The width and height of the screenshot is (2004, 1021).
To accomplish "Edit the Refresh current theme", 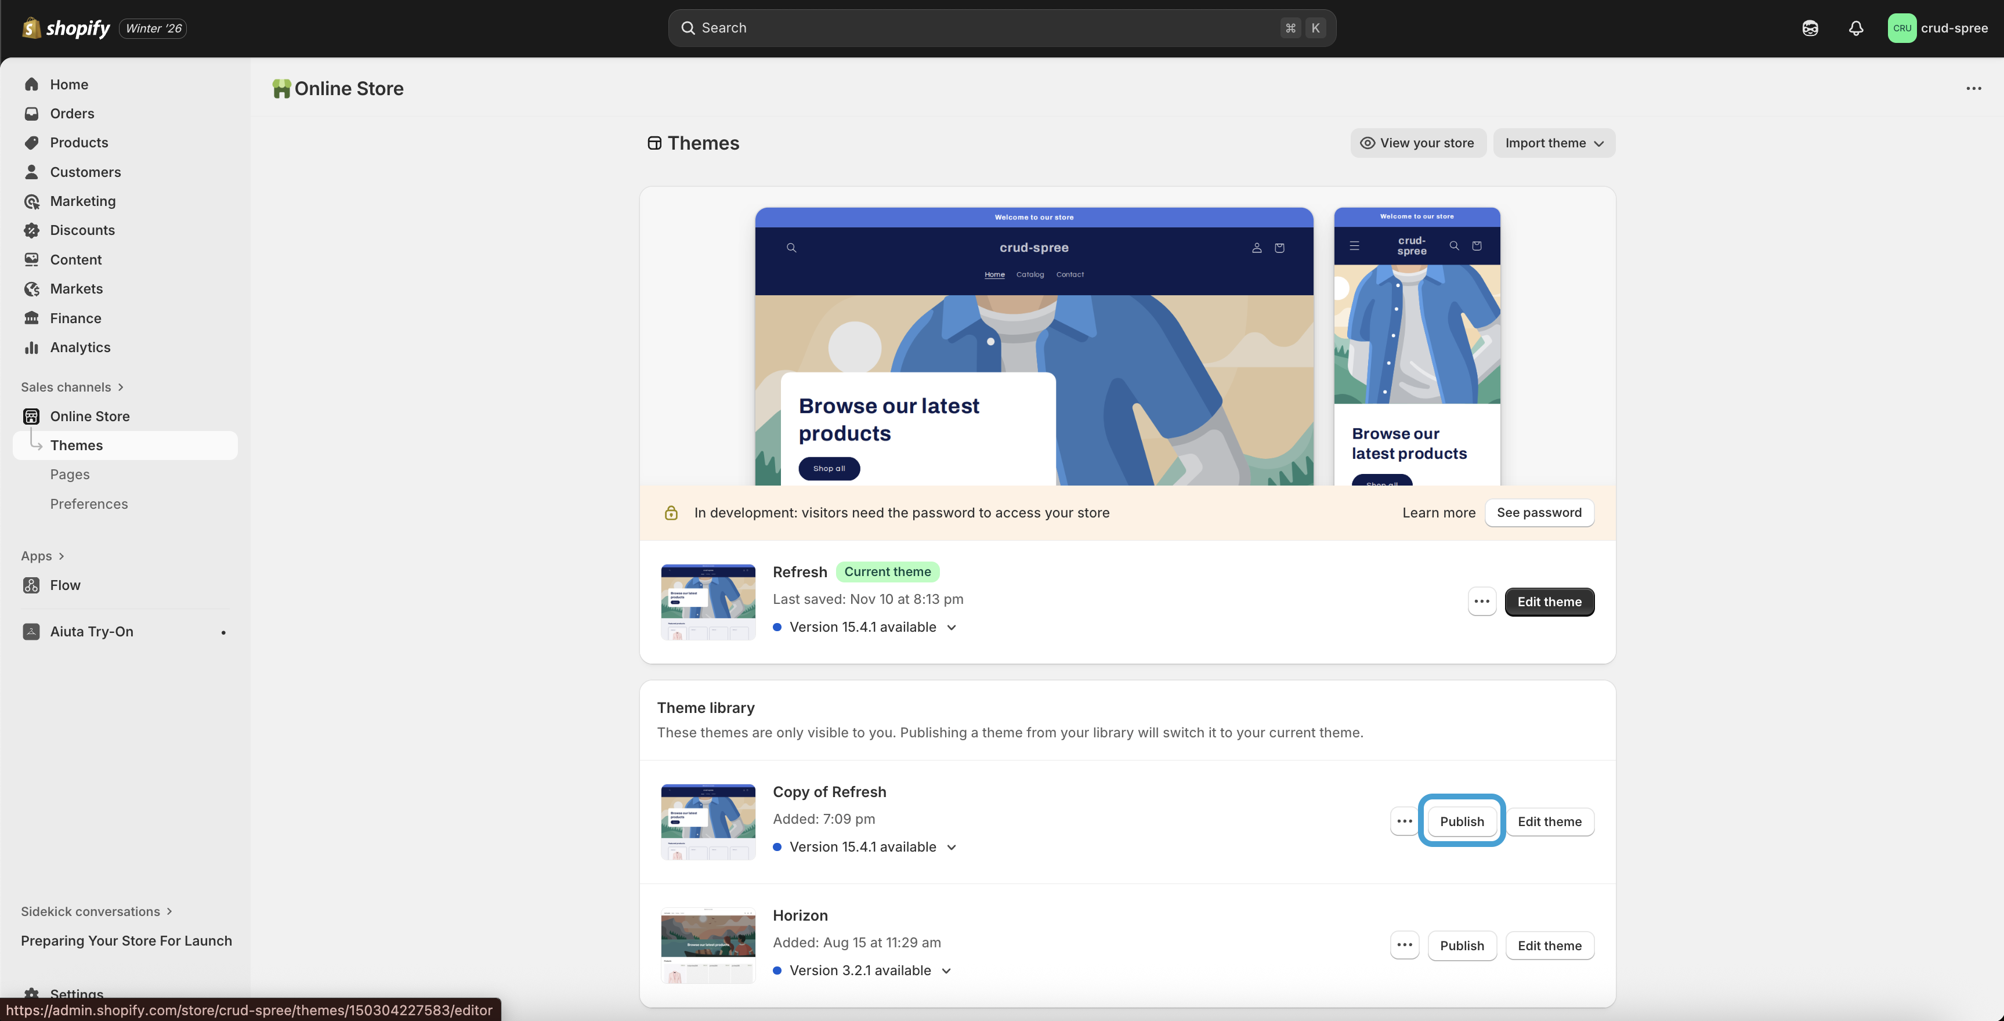I will click(1549, 602).
